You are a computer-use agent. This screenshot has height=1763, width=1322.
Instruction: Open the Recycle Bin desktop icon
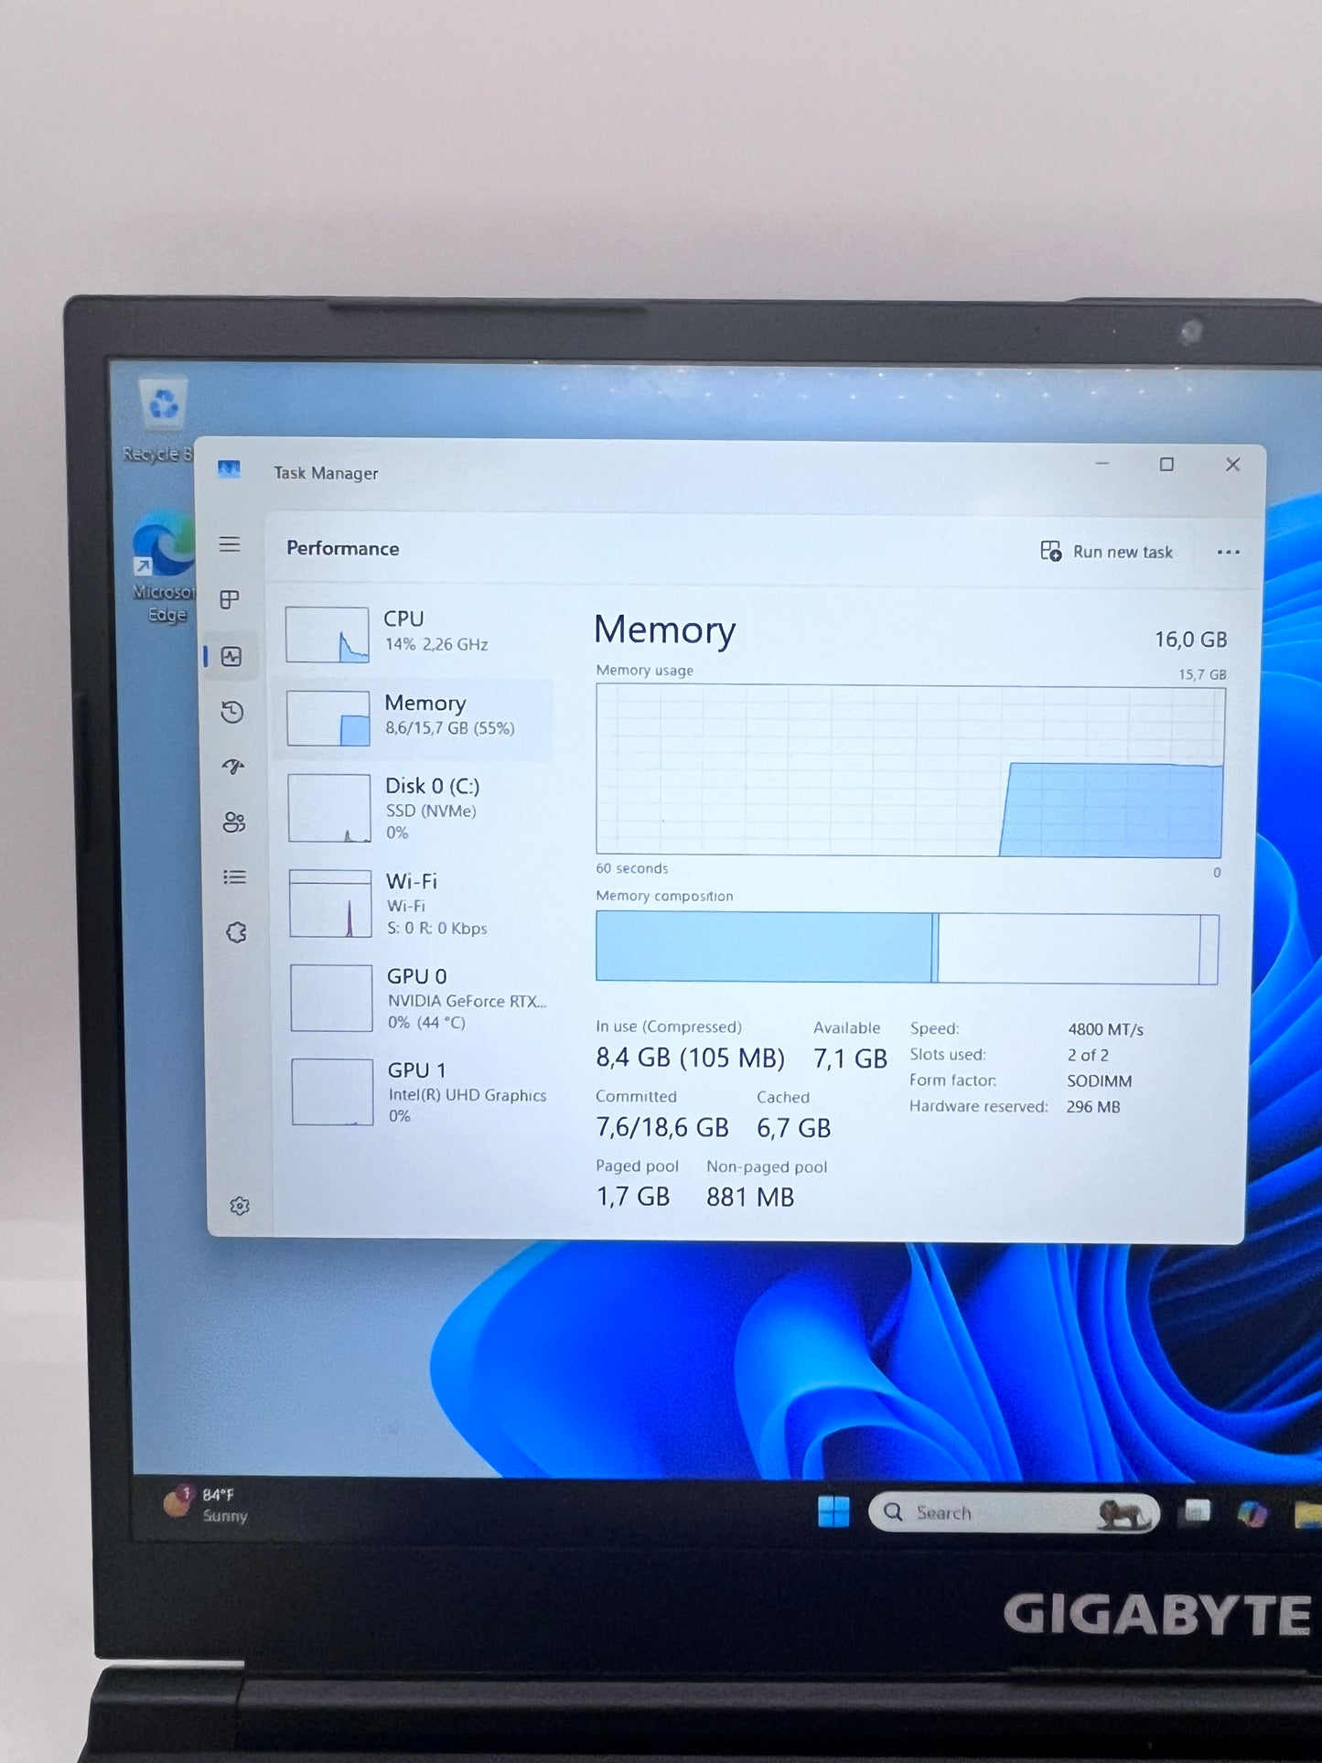coord(159,420)
